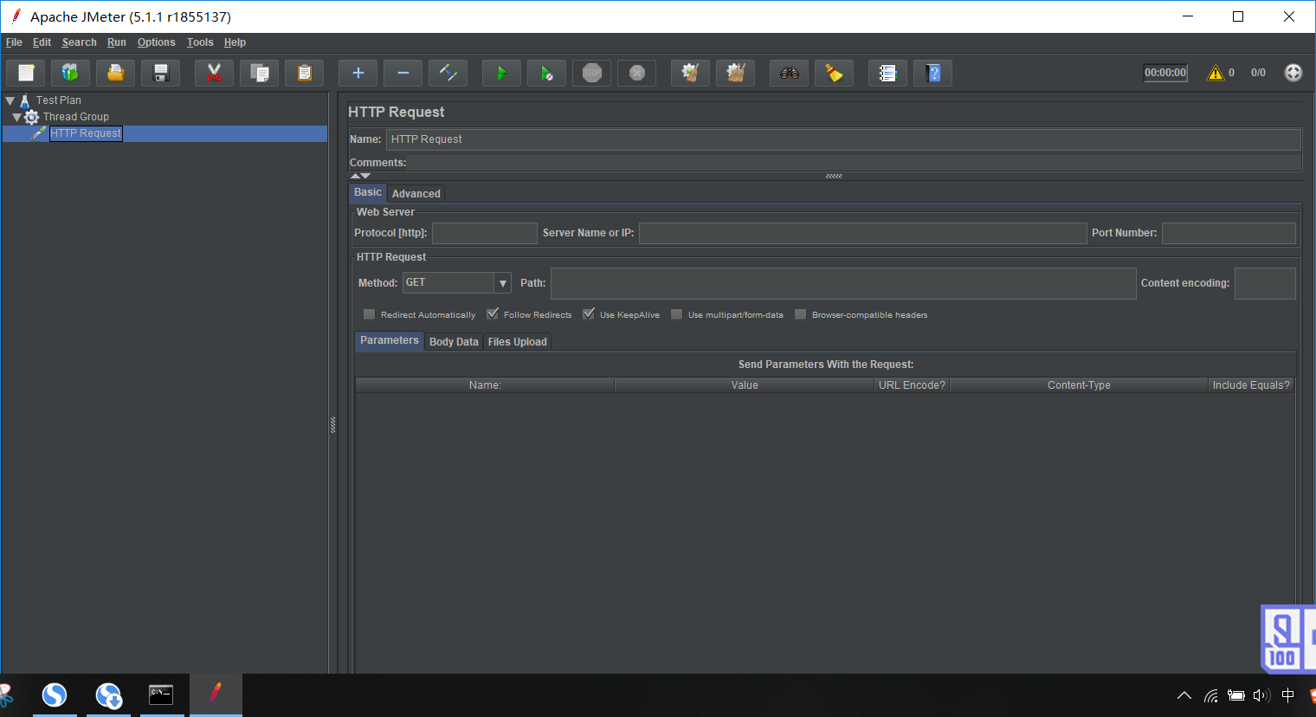Collapse the Thread Group tree node
This screenshot has width=1316, height=717.
(16, 117)
